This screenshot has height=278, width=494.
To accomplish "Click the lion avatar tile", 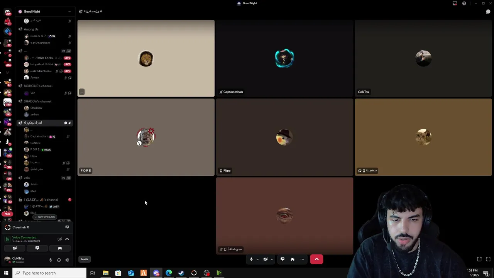I will (146, 58).
